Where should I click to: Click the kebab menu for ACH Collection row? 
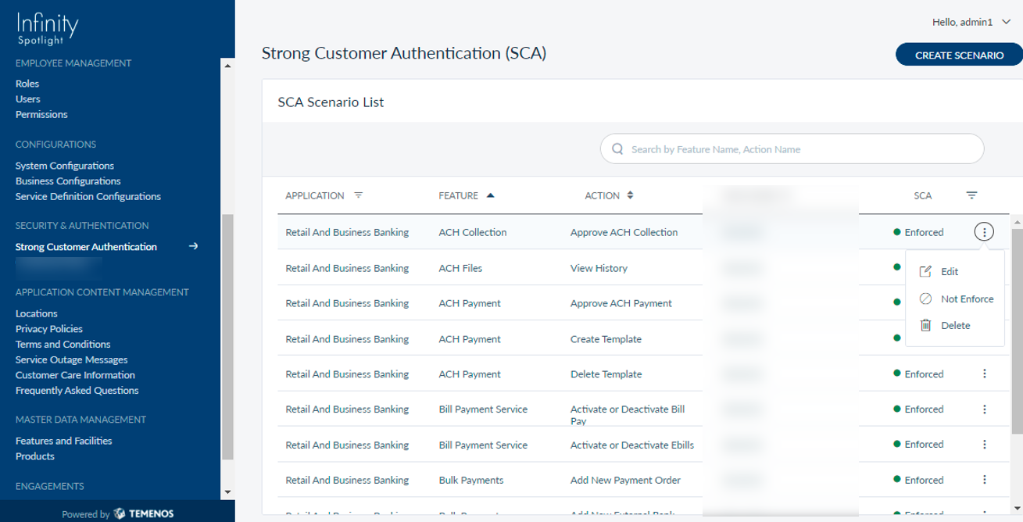pyautogui.click(x=984, y=232)
